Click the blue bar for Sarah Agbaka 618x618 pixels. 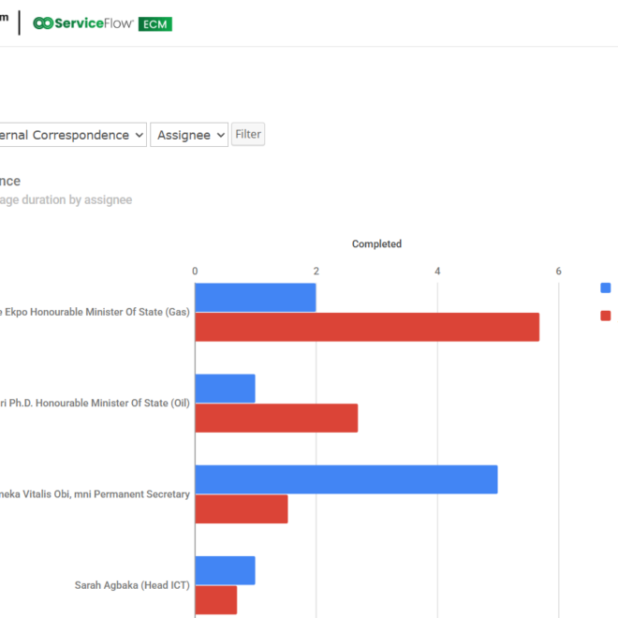click(x=225, y=570)
